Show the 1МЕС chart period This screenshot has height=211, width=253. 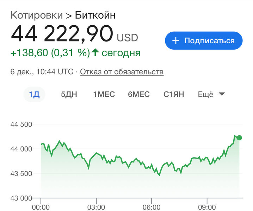[x=104, y=94]
